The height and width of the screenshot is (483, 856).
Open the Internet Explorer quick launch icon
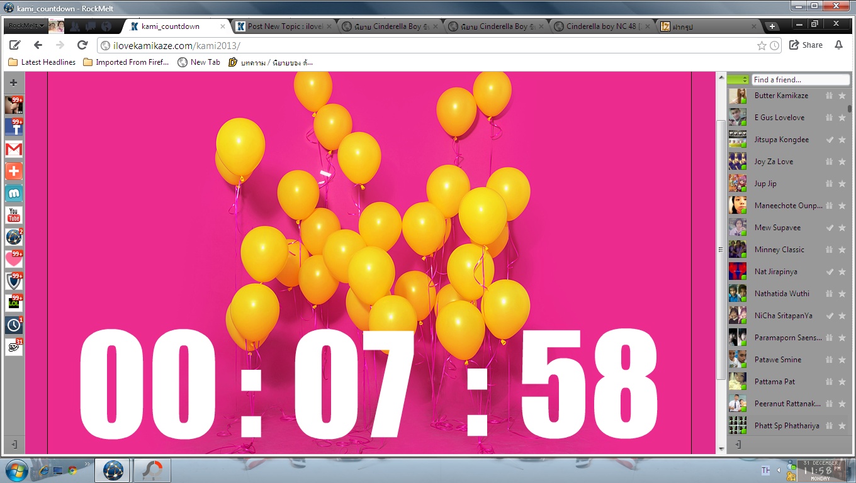click(44, 470)
